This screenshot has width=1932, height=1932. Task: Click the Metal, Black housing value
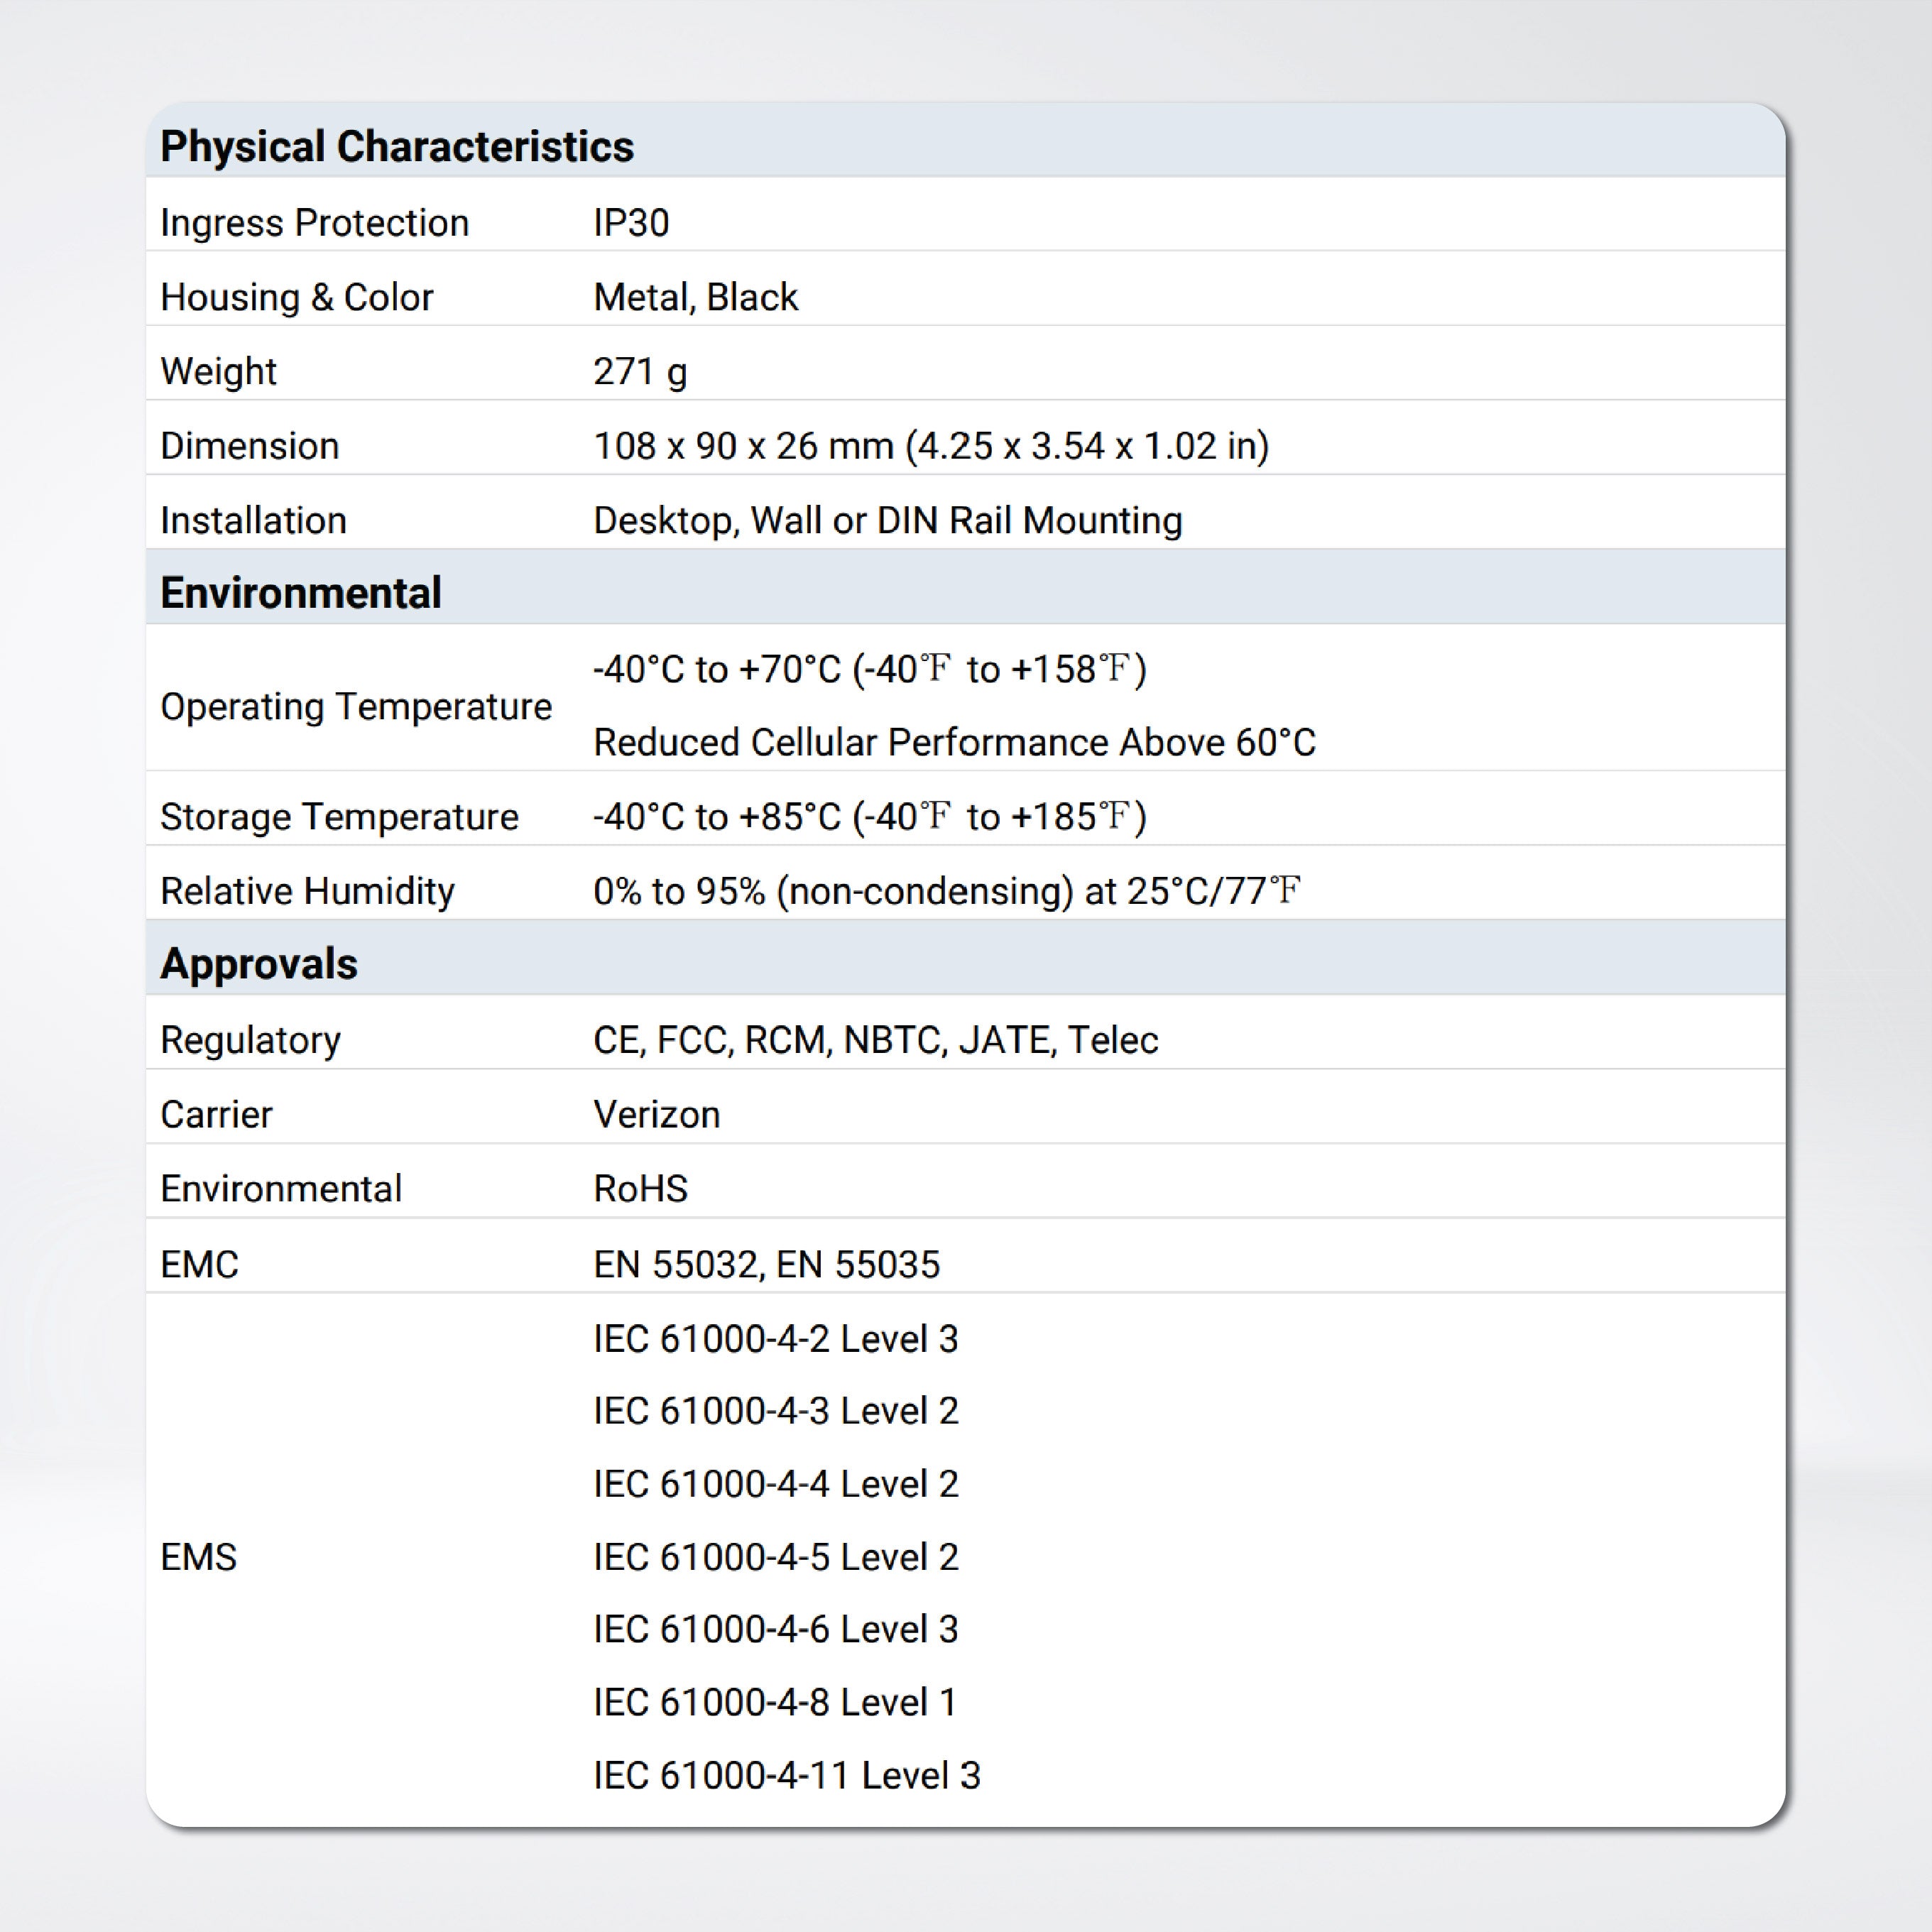point(695,297)
